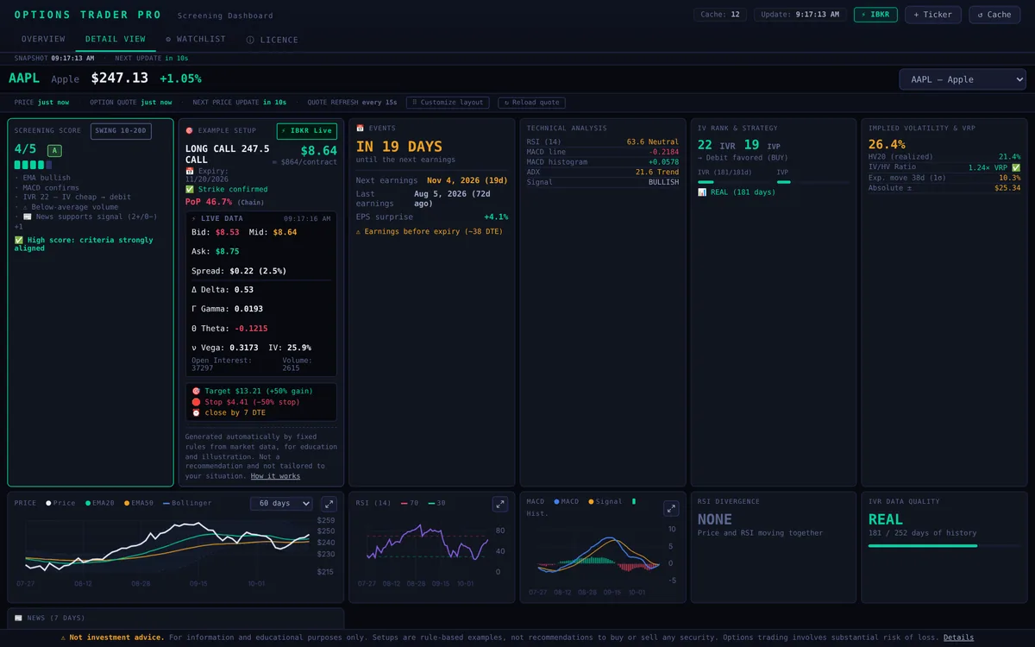The width and height of the screenshot is (1035, 647).
Task: Toggle the Price series in chart legend
Action: pyautogui.click(x=60, y=503)
